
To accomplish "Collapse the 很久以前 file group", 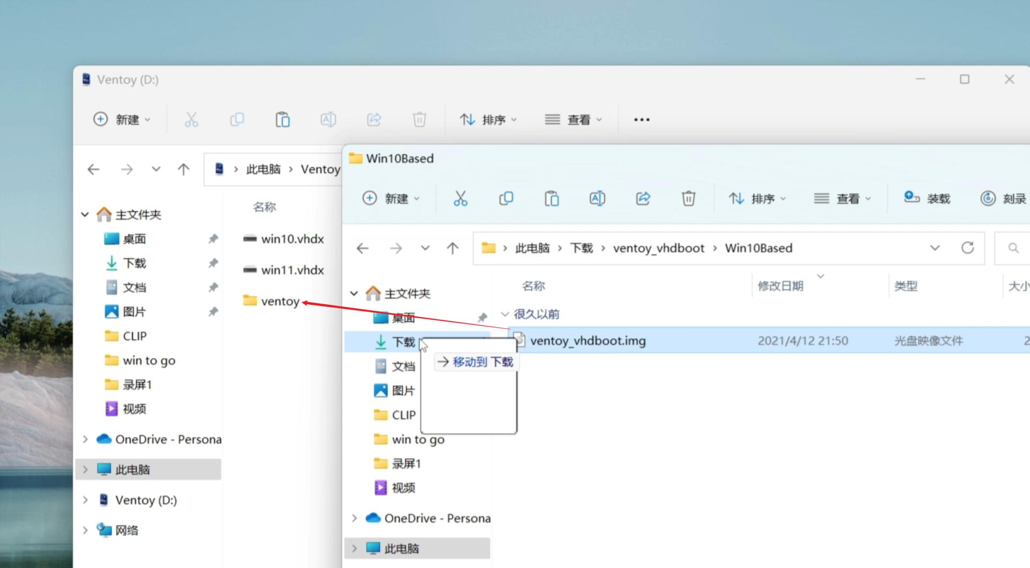I will [x=505, y=314].
